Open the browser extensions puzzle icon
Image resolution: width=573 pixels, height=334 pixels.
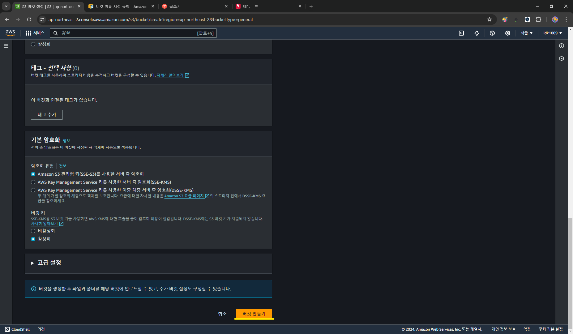point(538,19)
